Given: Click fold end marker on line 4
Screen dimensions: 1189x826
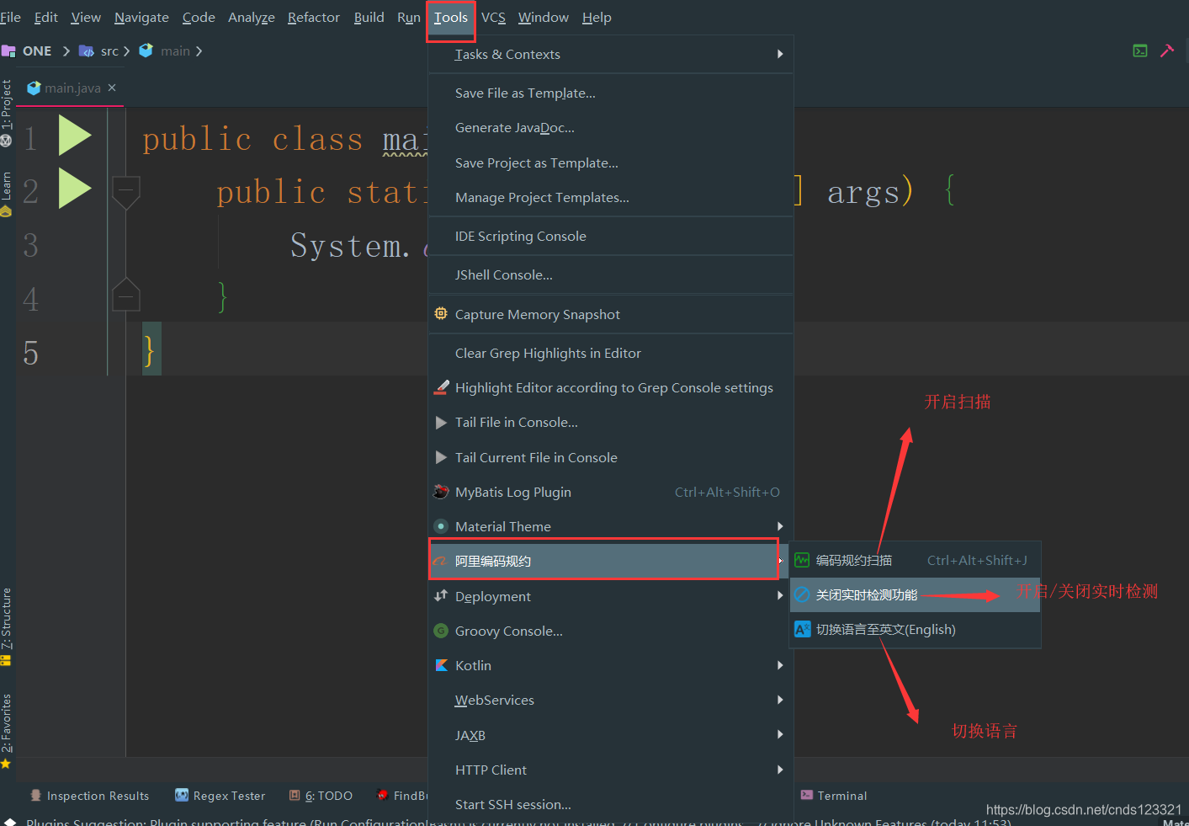Looking at the screenshot, I should tap(125, 295).
